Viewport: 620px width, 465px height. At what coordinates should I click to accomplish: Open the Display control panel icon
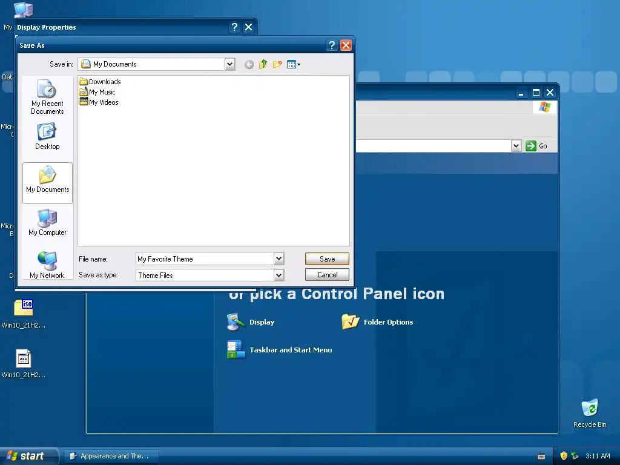(236, 322)
